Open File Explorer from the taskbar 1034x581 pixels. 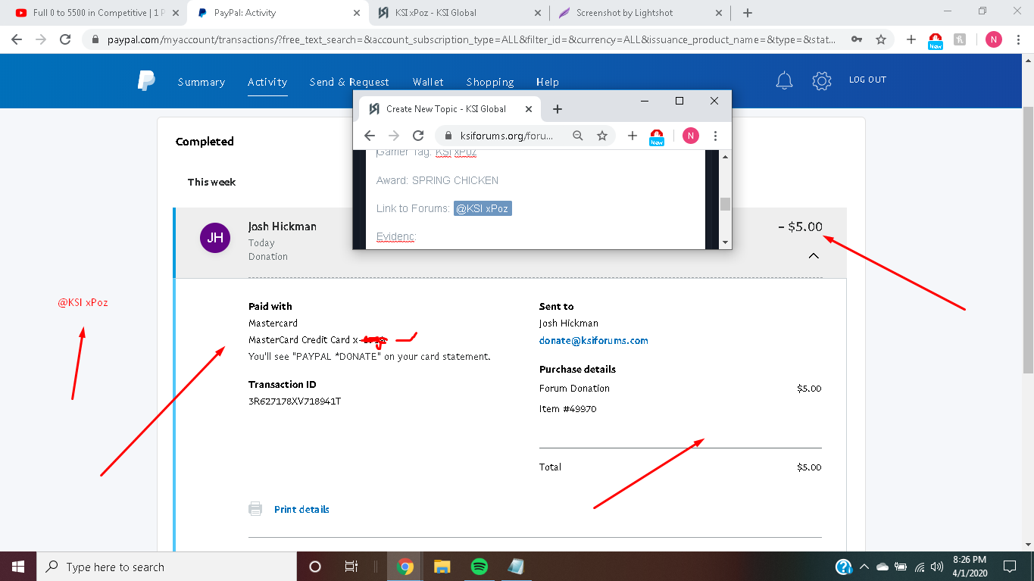pos(442,567)
